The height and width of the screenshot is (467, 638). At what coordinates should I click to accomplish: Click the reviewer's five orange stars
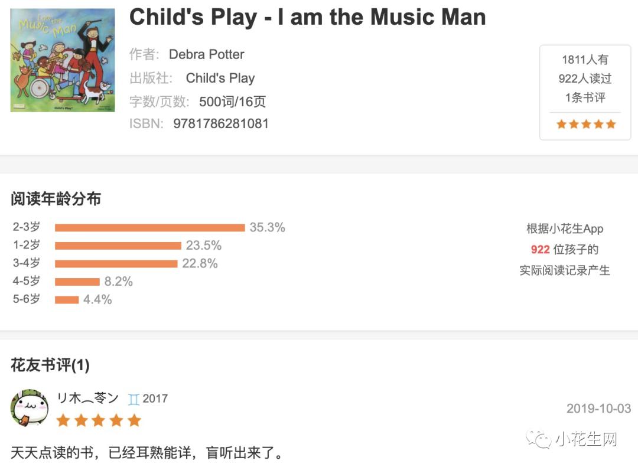pyautogui.click(x=99, y=420)
